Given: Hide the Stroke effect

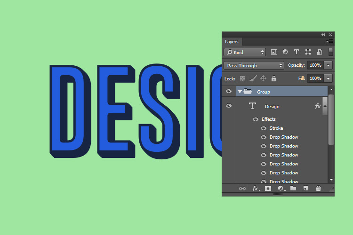Looking at the screenshot, I should point(264,128).
